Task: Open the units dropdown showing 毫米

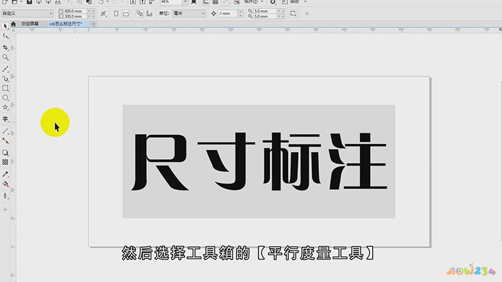Action: 189,13
